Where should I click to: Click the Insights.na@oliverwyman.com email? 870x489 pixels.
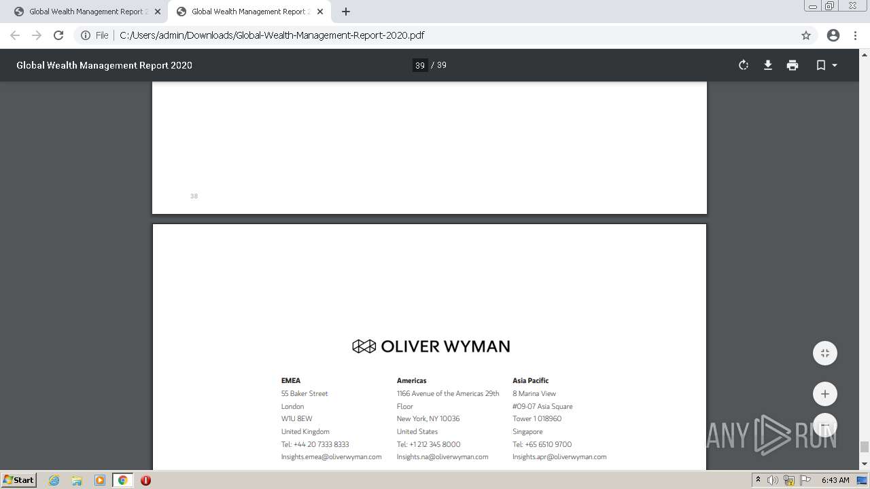coord(442,457)
